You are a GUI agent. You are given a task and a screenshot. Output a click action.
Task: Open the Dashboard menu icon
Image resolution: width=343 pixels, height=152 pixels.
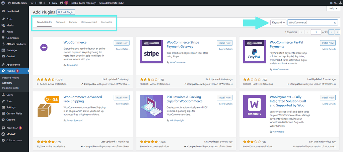coord(3,11)
